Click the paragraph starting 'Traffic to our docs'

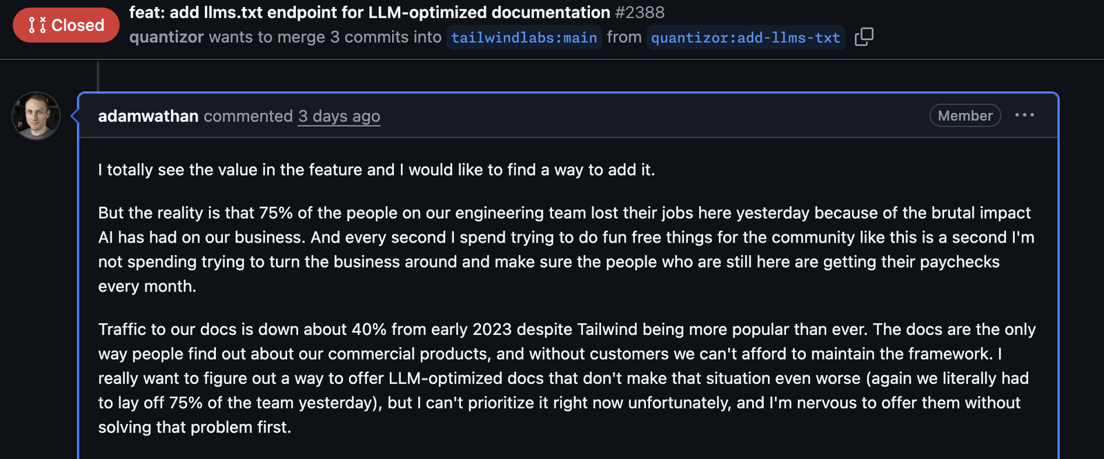click(x=566, y=378)
